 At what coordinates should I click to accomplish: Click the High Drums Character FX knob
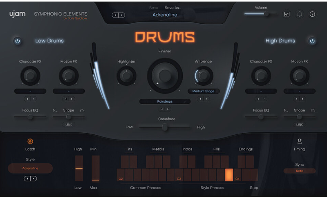(261, 76)
